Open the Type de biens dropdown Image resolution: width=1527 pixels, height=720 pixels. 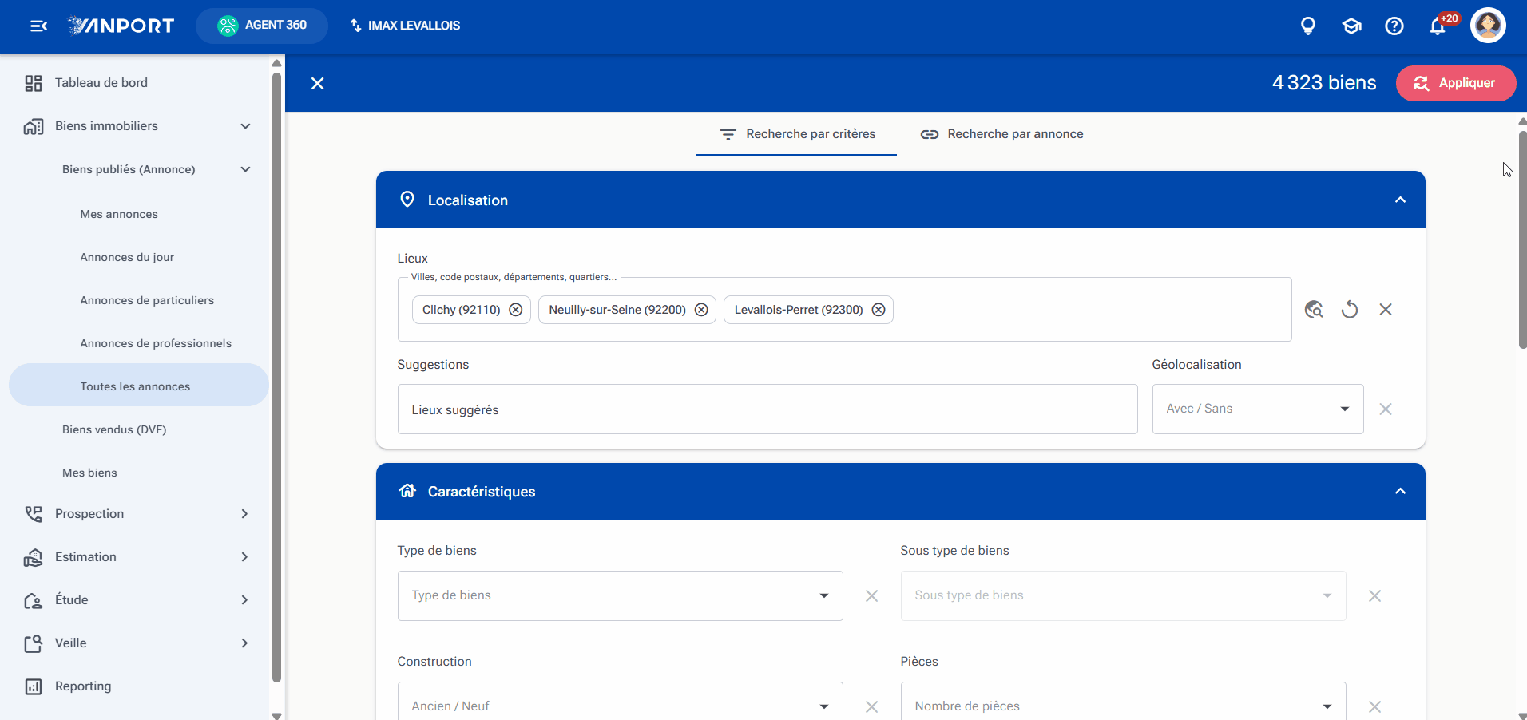point(620,595)
